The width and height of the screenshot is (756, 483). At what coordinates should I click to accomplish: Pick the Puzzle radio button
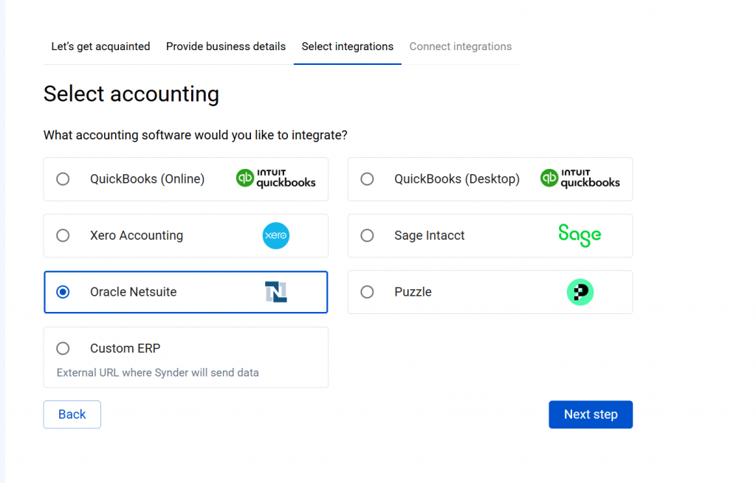point(367,292)
